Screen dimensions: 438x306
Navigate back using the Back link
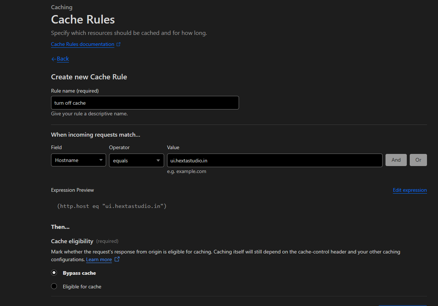click(62, 59)
